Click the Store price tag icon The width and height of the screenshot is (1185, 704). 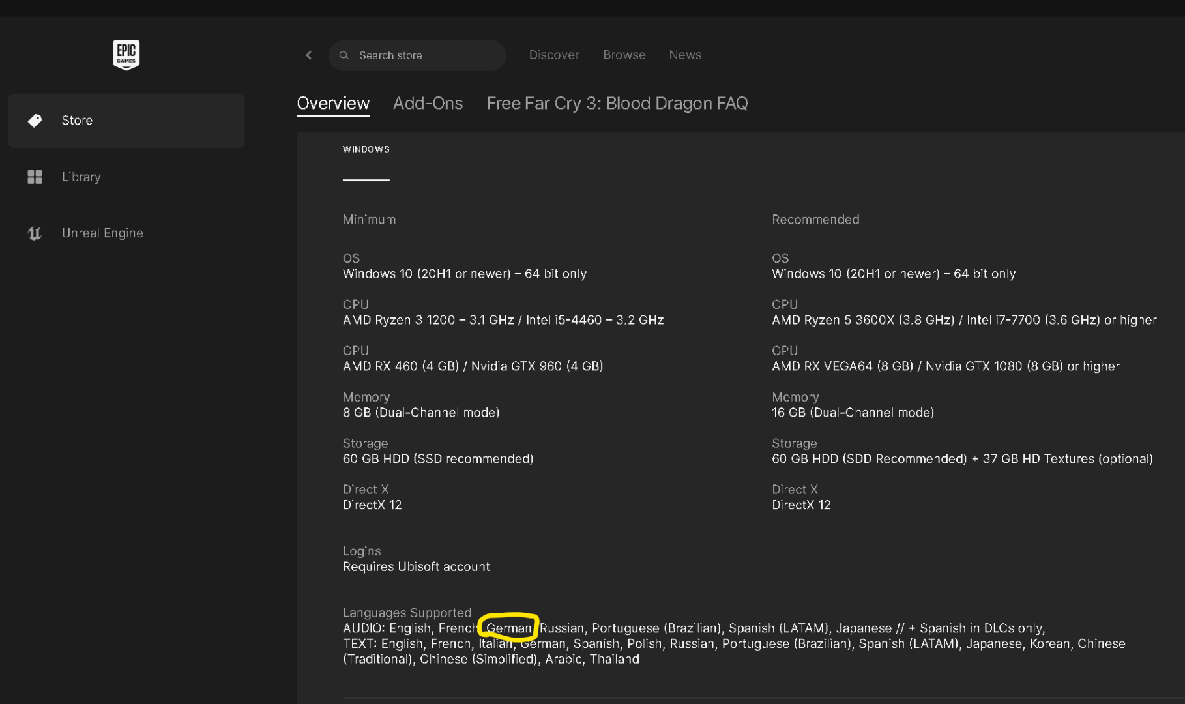pyautogui.click(x=35, y=121)
